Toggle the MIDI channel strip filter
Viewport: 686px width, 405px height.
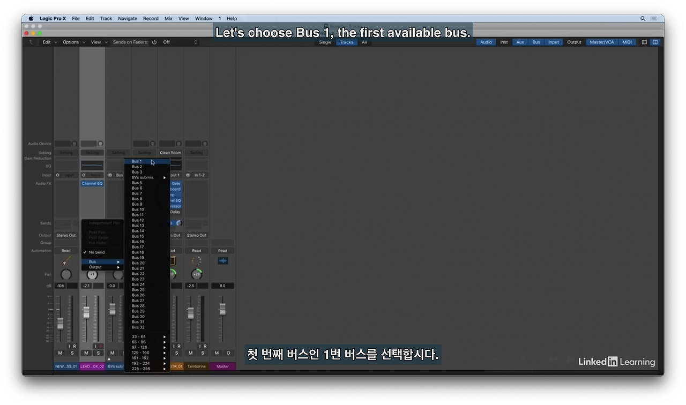[x=627, y=42]
